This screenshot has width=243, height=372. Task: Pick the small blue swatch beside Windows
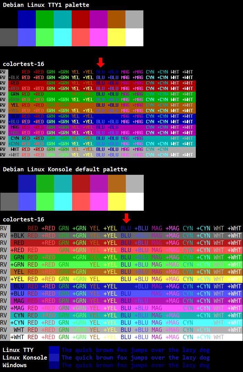click(x=54, y=365)
